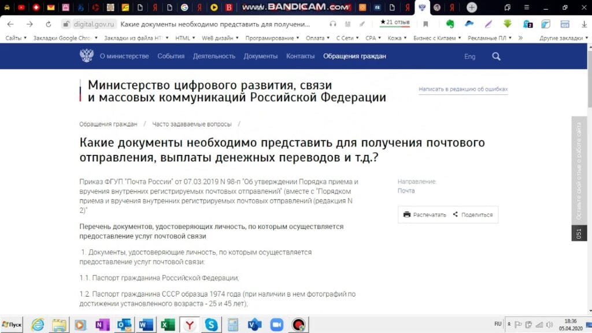This screenshot has width=592, height=333.
Task: Click the purple pen extension icon
Action: point(487,24)
